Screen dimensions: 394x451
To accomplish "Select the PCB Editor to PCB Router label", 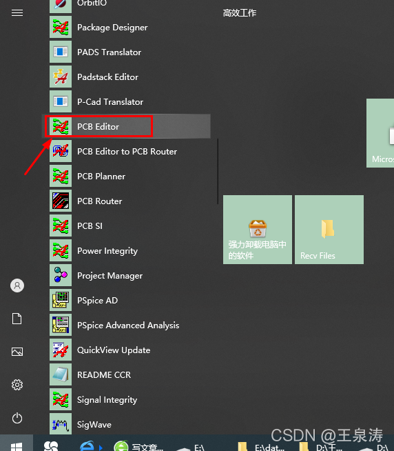I will 127,152.
